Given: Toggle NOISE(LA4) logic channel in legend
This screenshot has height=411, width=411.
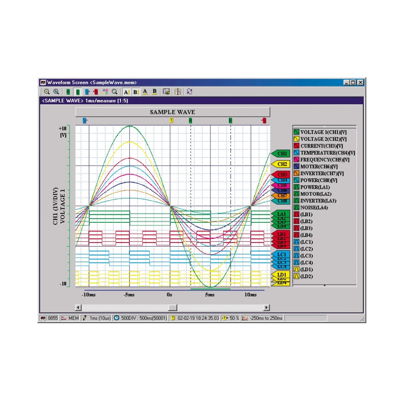Looking at the screenshot, I should click(296, 208).
